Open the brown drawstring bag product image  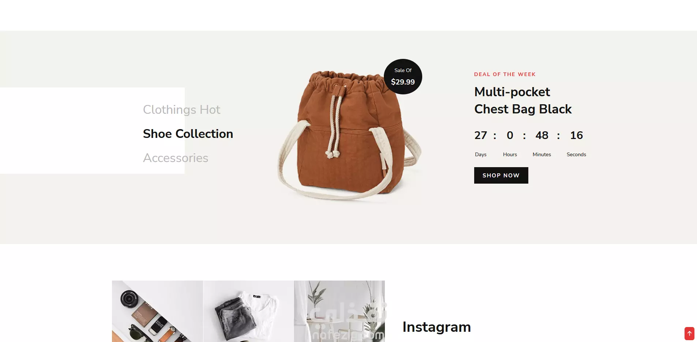point(349,135)
